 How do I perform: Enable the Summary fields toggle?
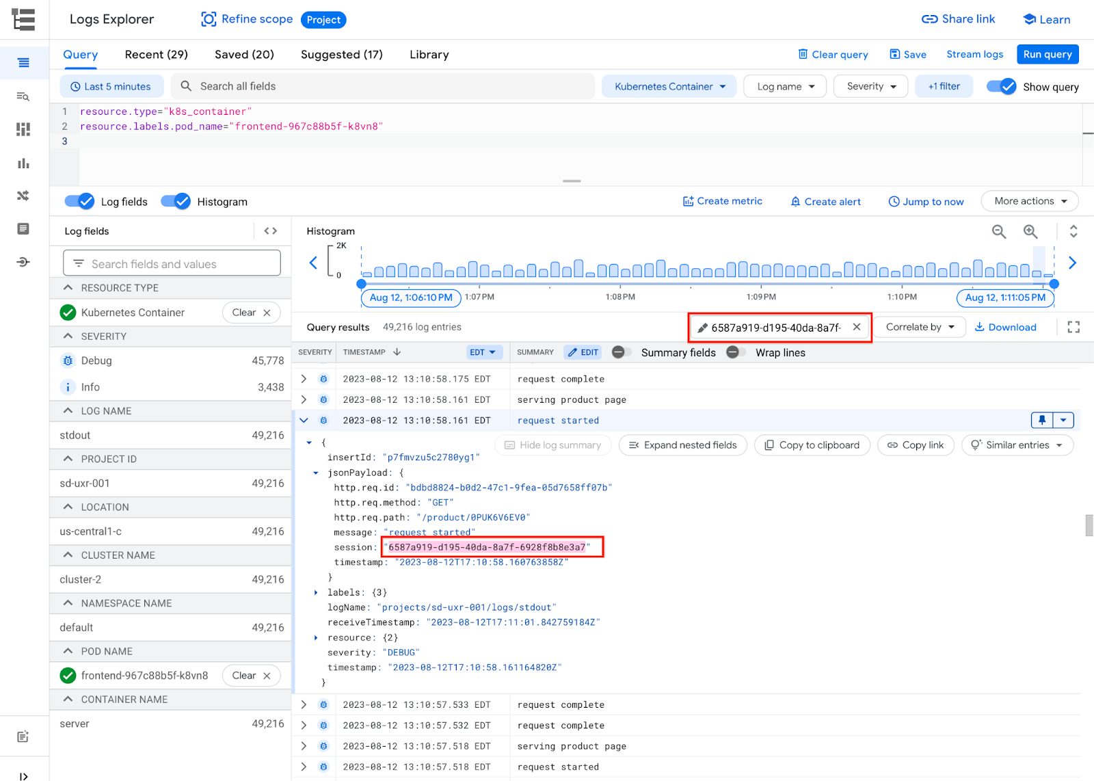pos(622,352)
